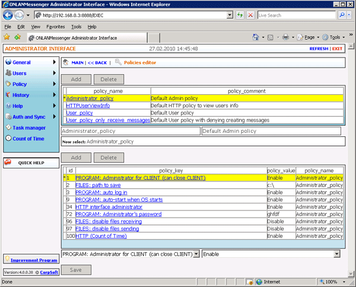Open the Tools toolbar gear menu
This screenshot has height=287, width=356.
pyautogui.click(x=333, y=37)
